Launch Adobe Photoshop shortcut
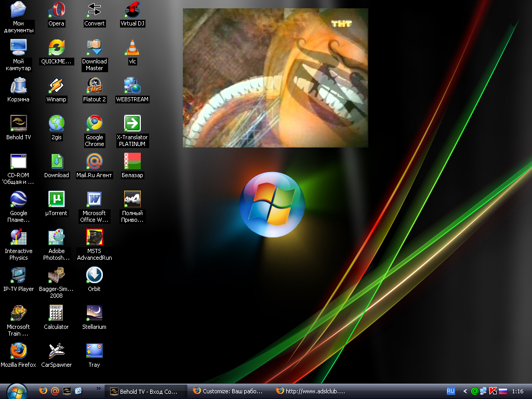The height and width of the screenshot is (399, 532). point(56,237)
